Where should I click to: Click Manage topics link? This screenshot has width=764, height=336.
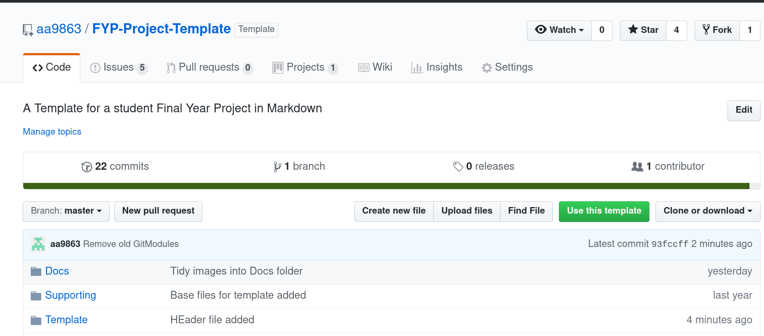coord(52,132)
